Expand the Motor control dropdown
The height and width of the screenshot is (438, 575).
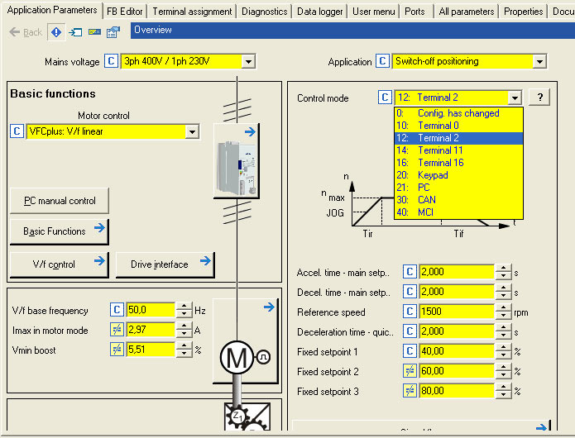click(192, 131)
